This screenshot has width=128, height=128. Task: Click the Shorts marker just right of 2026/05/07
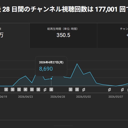[122, 90]
